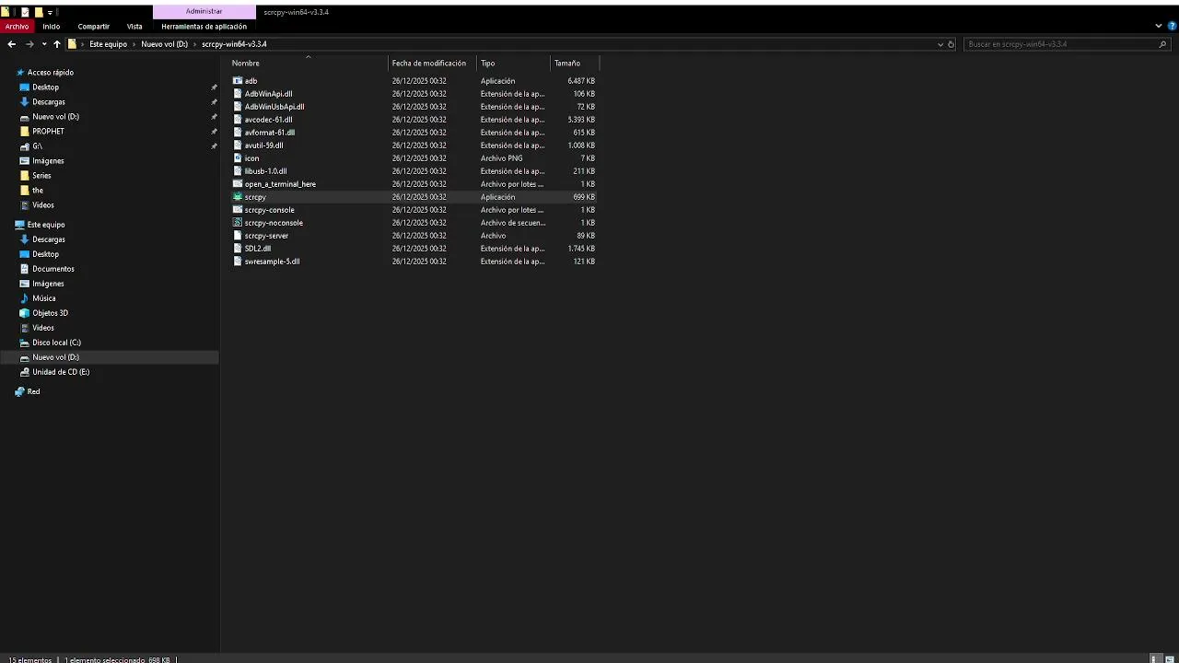1179x663 pixels.
Task: Click the 6.487 KB size of adb
Action: (581, 81)
